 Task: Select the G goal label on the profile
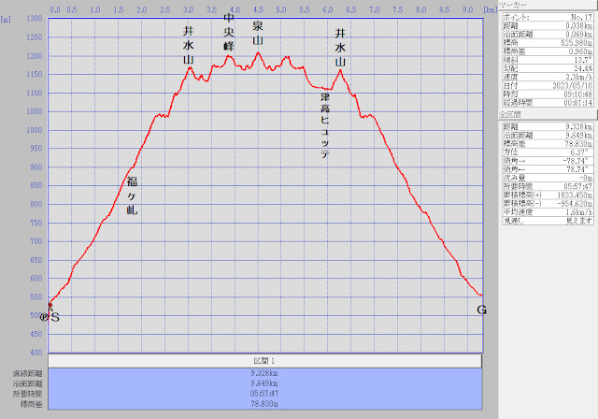(x=482, y=310)
